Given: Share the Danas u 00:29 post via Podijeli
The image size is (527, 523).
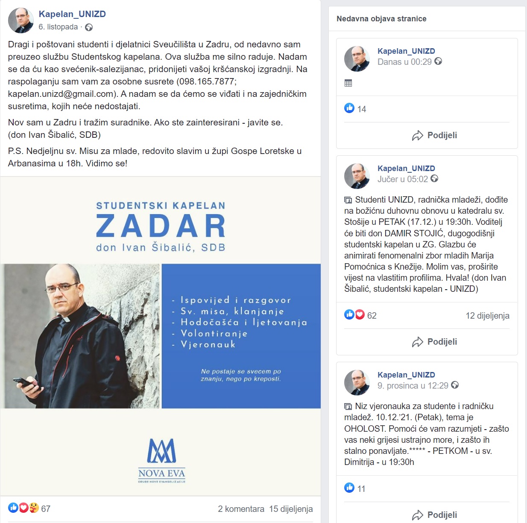Looking at the screenshot, I should coord(434,135).
